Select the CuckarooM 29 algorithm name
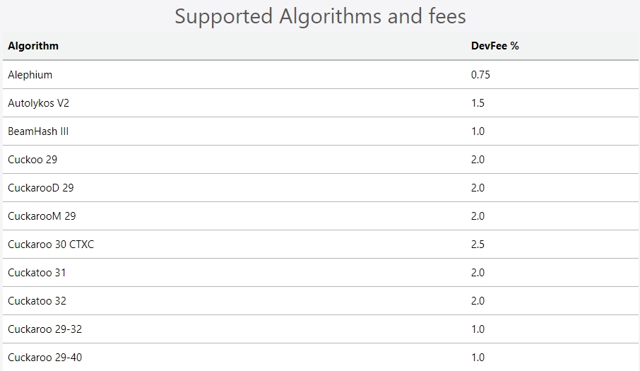This screenshot has height=371, width=640. click(x=42, y=216)
